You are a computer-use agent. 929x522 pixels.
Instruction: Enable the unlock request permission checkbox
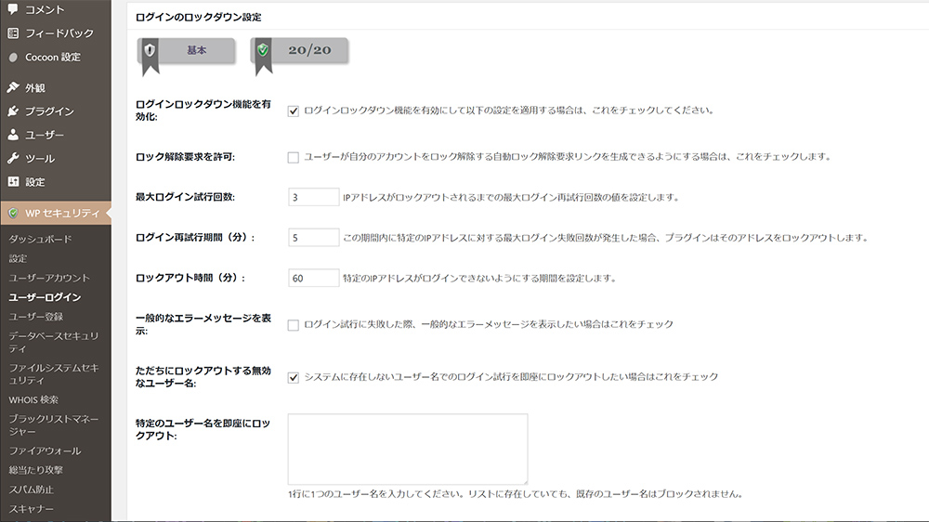click(294, 157)
